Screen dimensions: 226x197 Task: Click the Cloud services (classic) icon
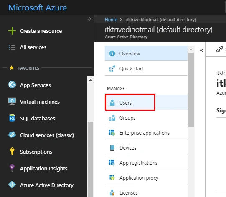[x=12, y=135]
